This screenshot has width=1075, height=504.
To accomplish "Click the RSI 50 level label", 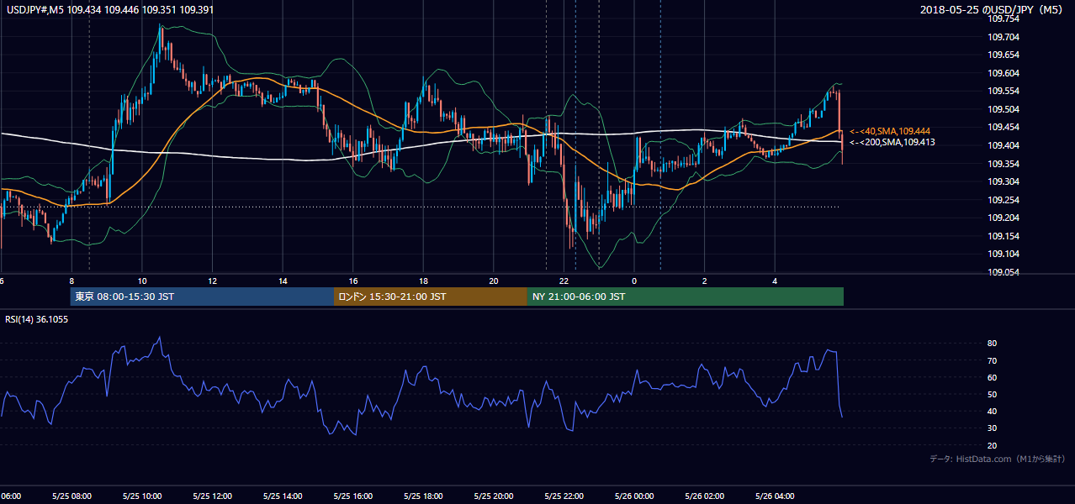I will pos(993,394).
